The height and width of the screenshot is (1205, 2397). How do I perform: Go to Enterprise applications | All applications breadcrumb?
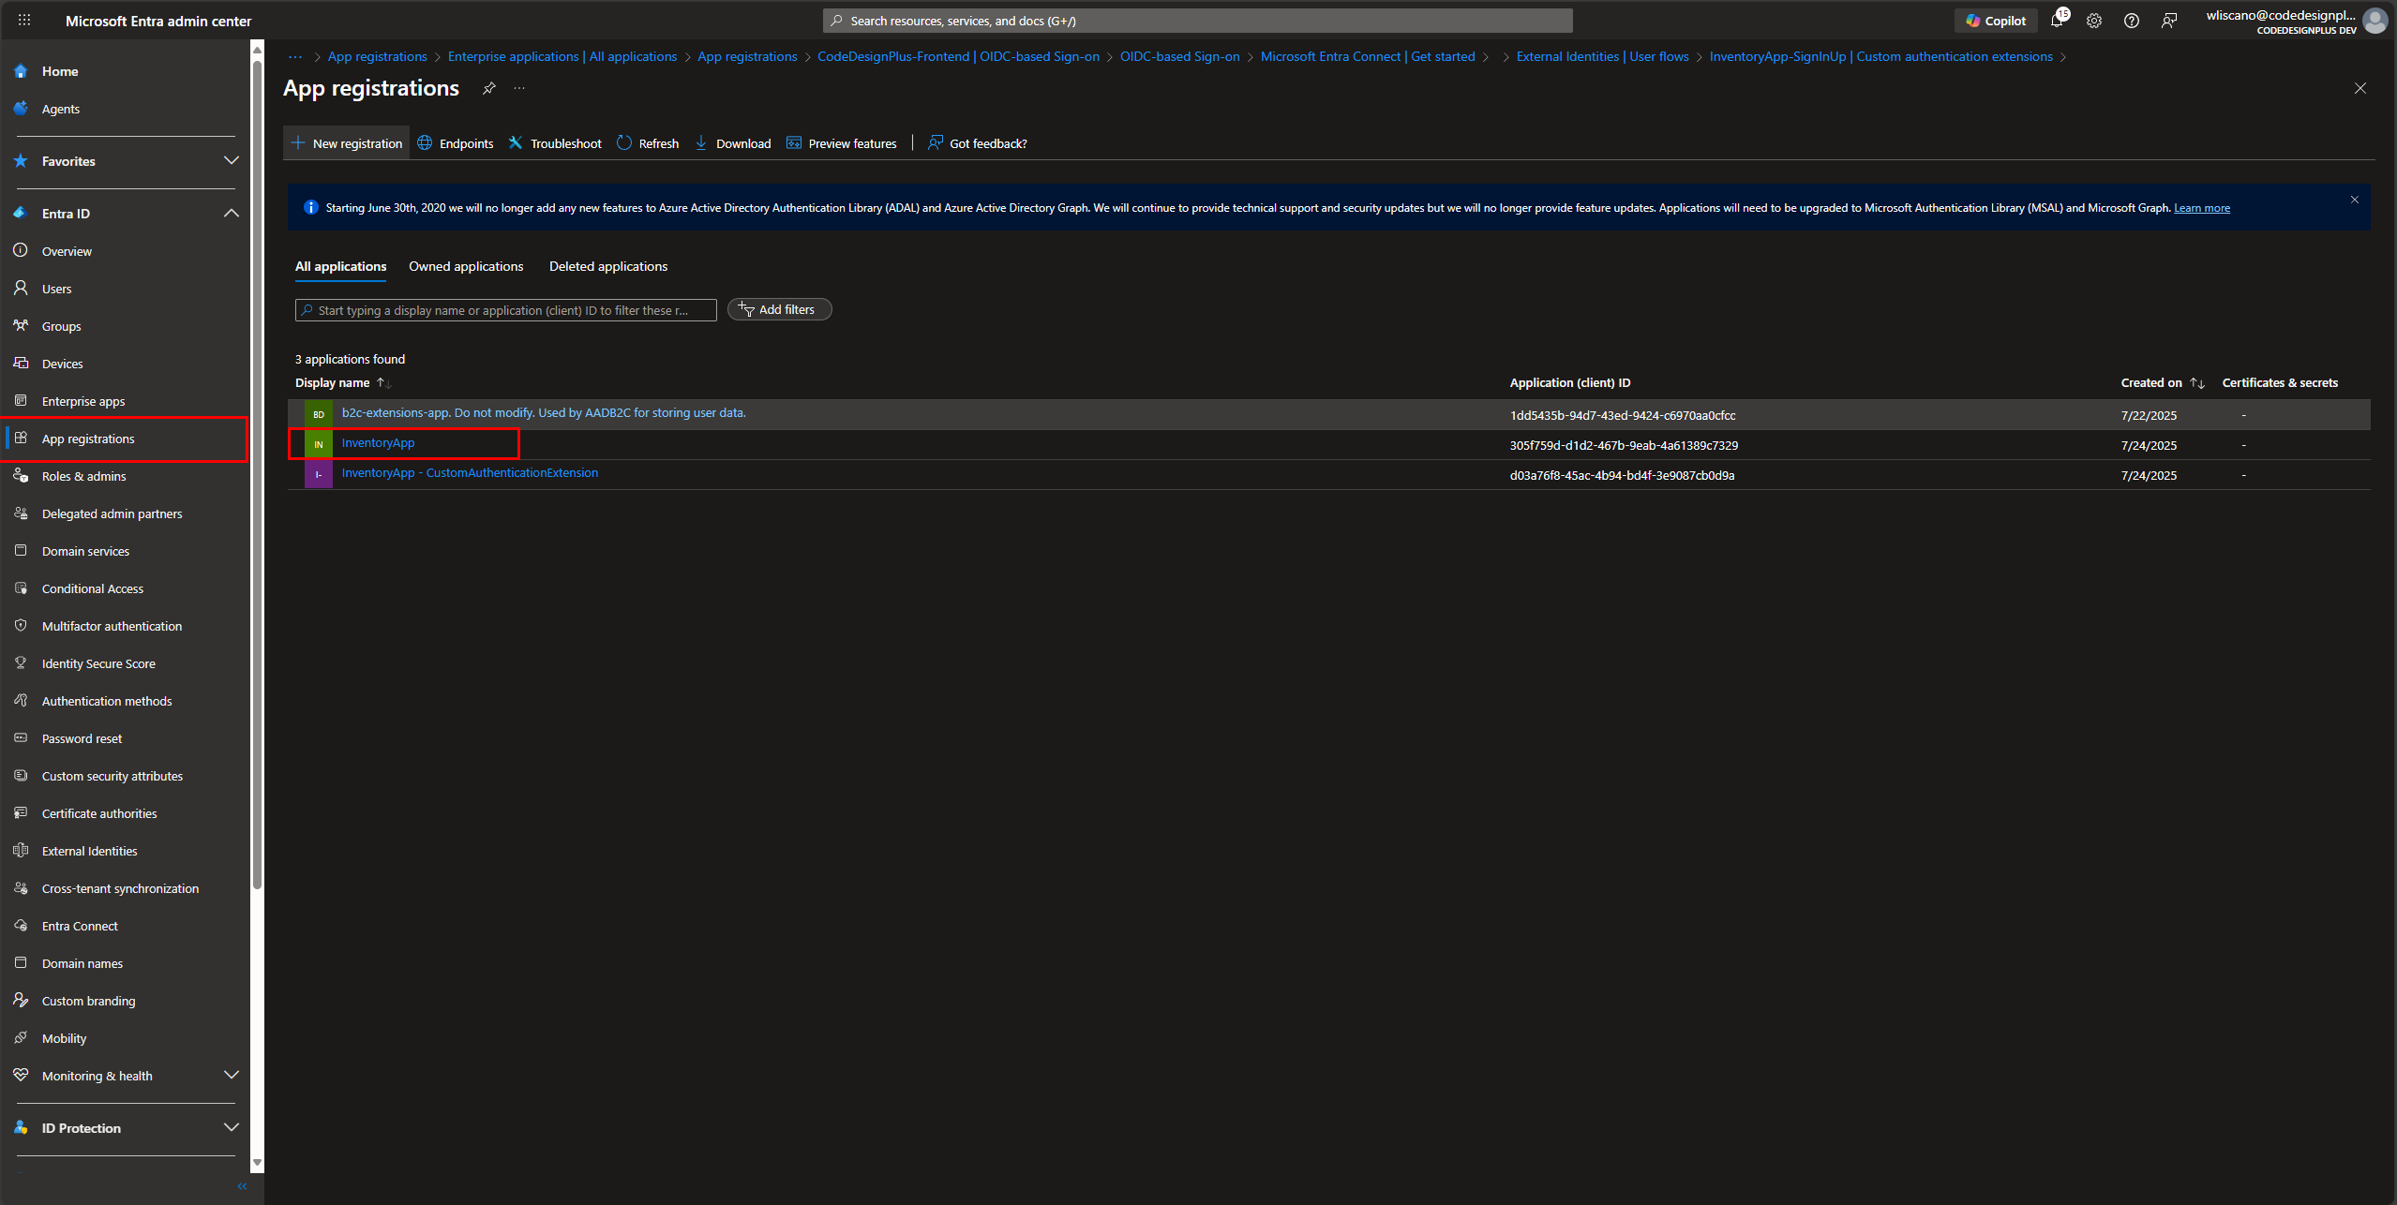(562, 56)
